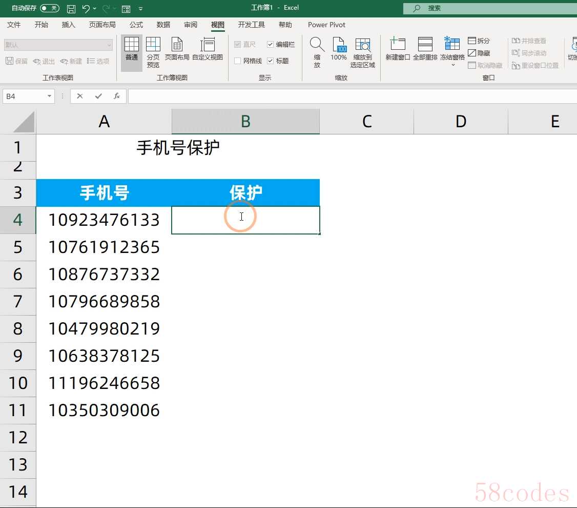Open the Formulas (公式) ribbon tab
The height and width of the screenshot is (508, 577).
tap(136, 25)
